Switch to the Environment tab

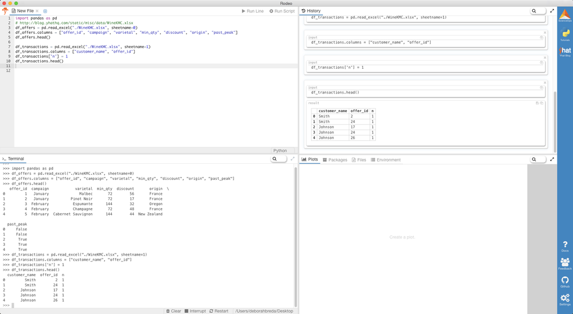pyautogui.click(x=385, y=160)
